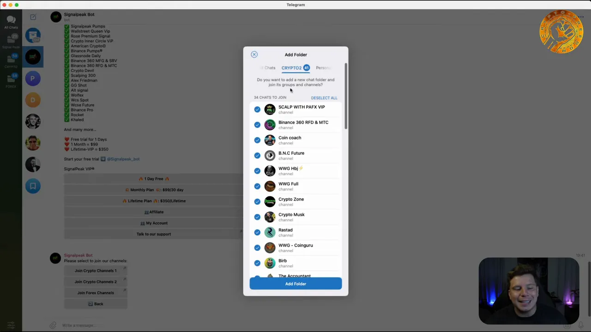Click Signalpeak Bot chat header title
This screenshot has width=591, height=332.
[x=79, y=14]
